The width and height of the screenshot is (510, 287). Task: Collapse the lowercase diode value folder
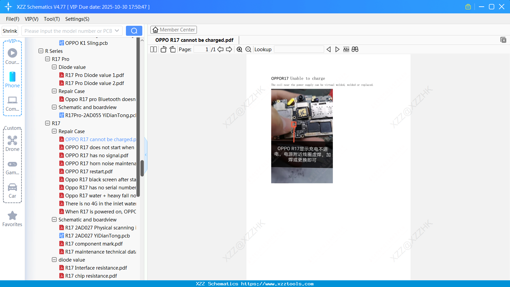click(54, 260)
